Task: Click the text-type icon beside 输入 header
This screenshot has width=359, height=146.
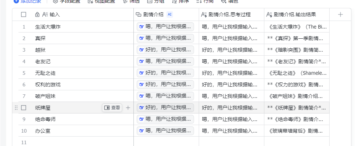Action: 45,14
